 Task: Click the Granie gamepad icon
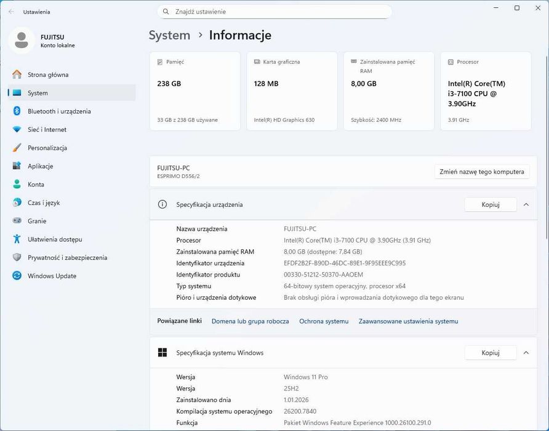(x=17, y=221)
